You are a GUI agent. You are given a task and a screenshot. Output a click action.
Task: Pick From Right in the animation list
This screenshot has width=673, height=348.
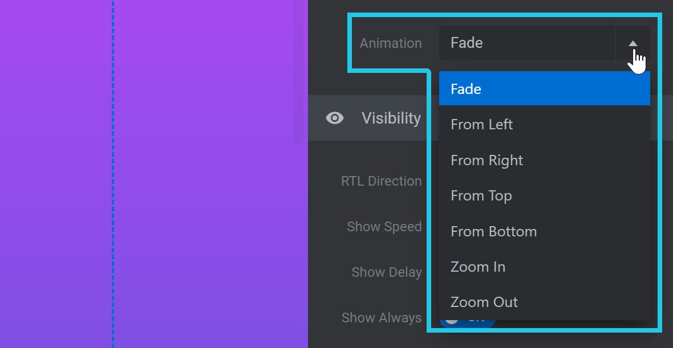pos(544,160)
